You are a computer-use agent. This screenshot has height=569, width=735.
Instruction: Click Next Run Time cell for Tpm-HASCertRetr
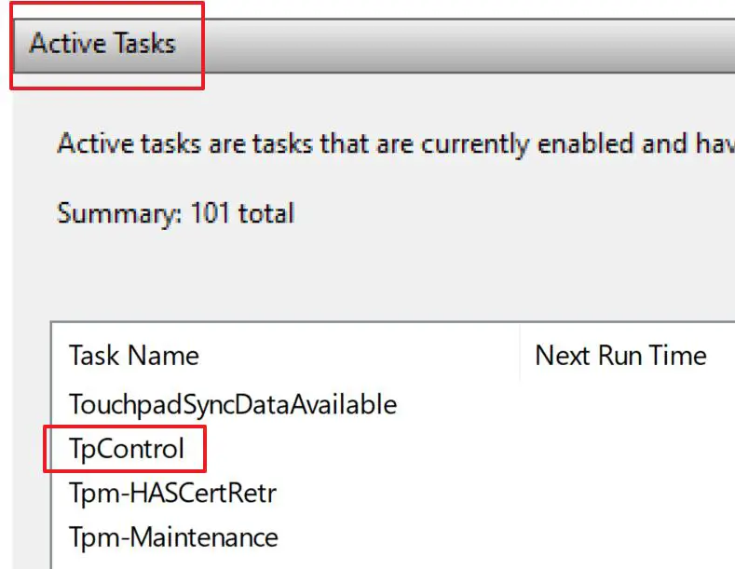click(620, 493)
